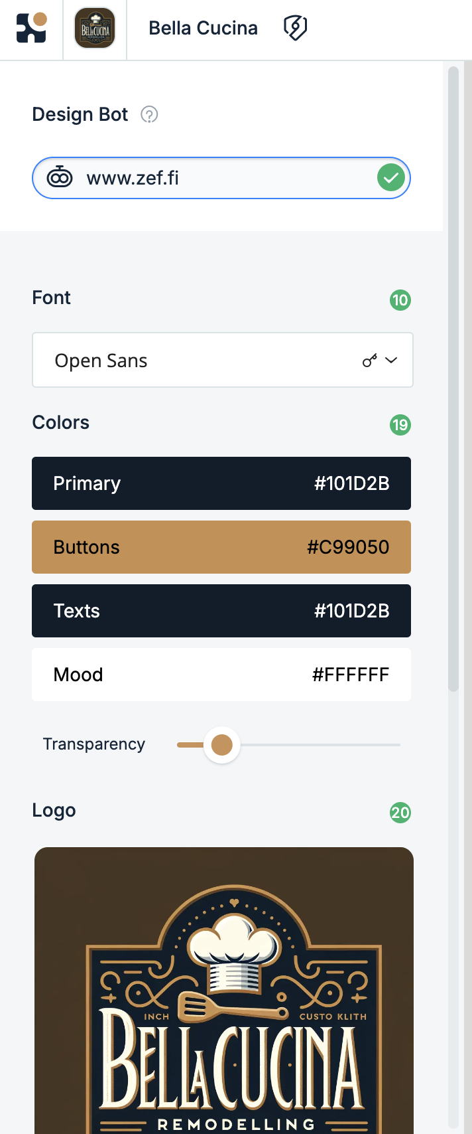The image size is (472, 1134).
Task: Click the Bella Cucina logo image
Action: pyautogui.click(x=224, y=991)
